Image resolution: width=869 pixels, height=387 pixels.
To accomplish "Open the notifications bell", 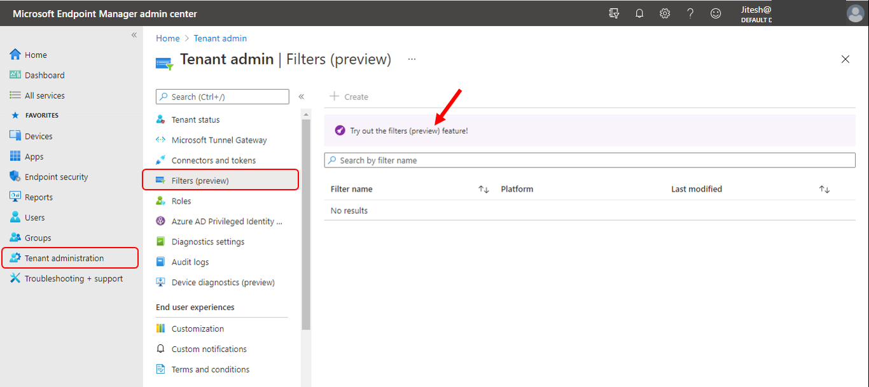I will pyautogui.click(x=639, y=13).
